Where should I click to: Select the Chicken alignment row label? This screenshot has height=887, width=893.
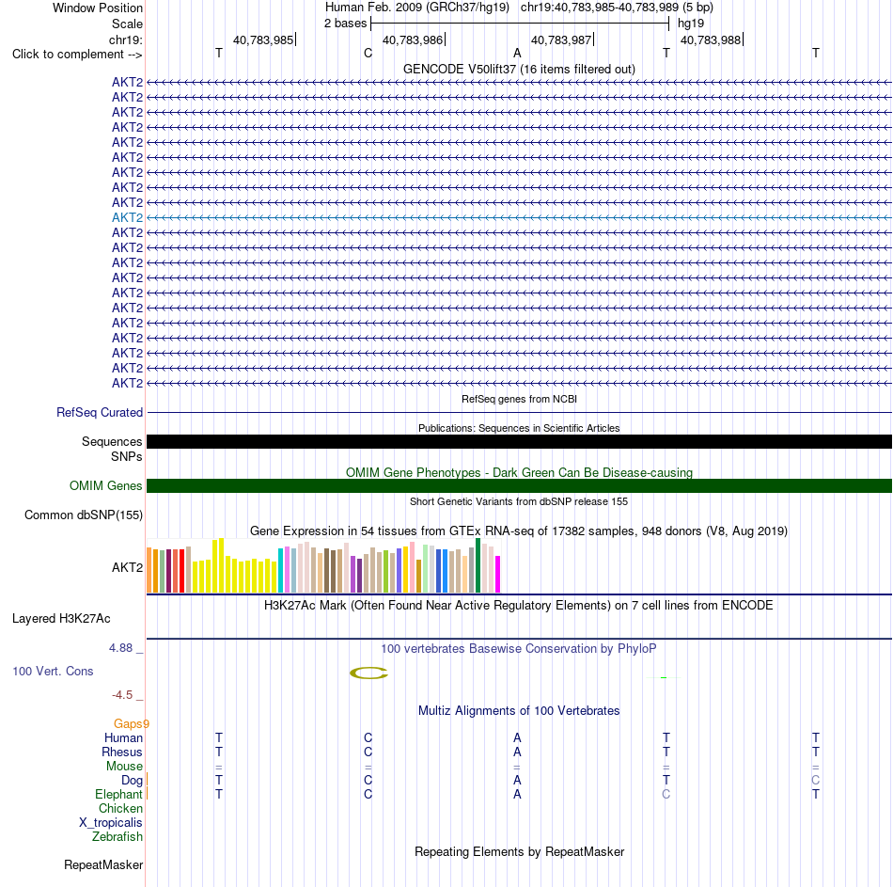(x=120, y=808)
